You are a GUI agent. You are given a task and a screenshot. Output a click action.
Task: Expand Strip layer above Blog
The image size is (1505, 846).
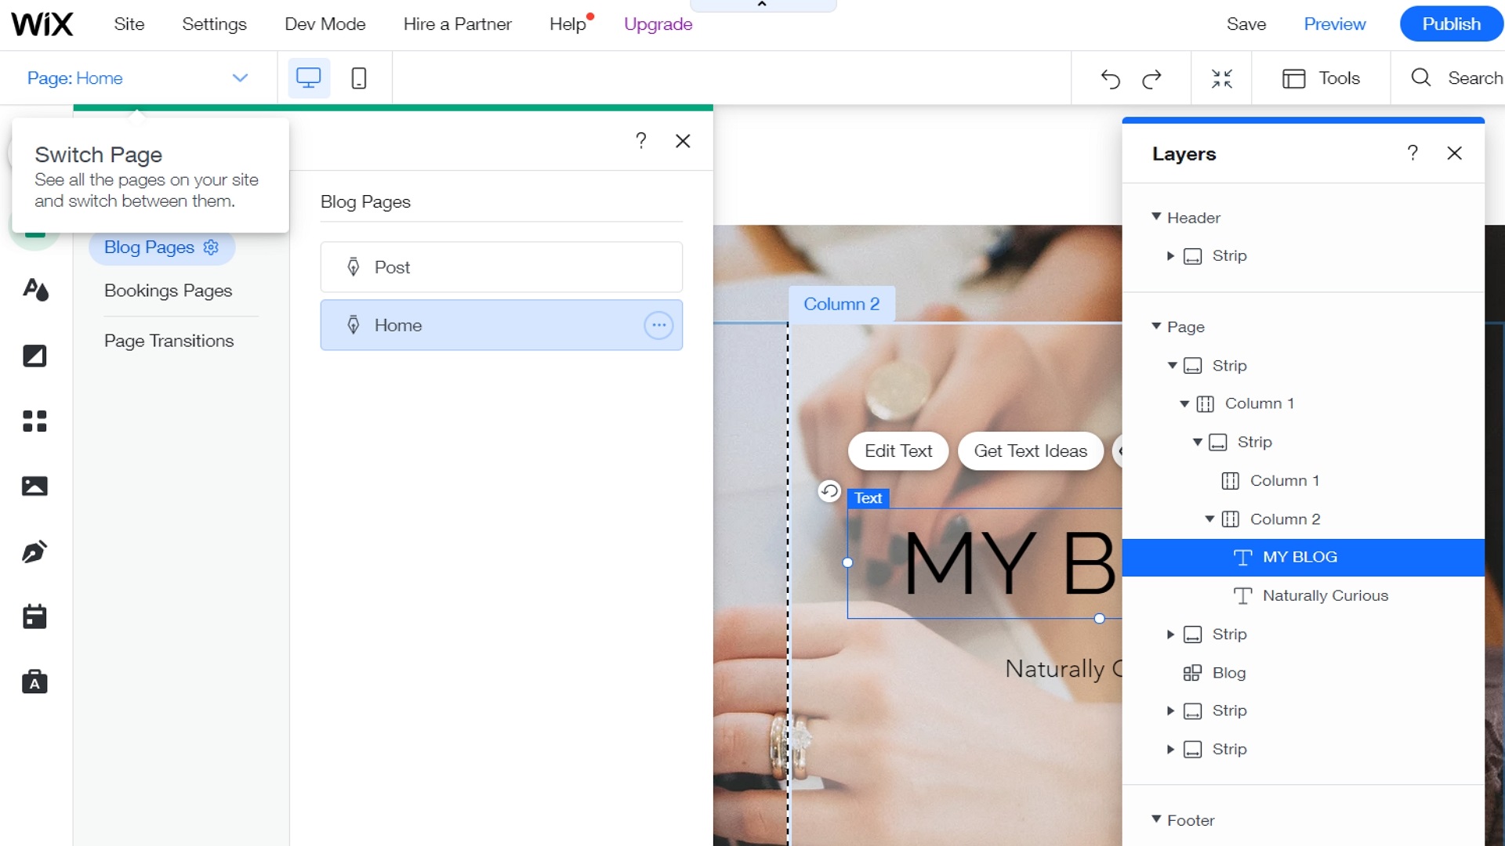coord(1170,634)
